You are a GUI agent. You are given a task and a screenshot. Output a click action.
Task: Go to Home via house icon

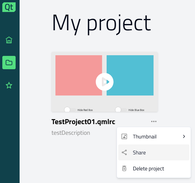point(9,40)
